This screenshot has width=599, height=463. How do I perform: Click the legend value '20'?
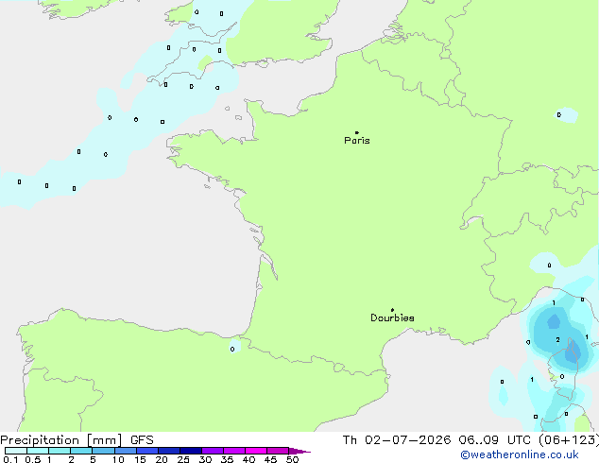tap(162, 459)
